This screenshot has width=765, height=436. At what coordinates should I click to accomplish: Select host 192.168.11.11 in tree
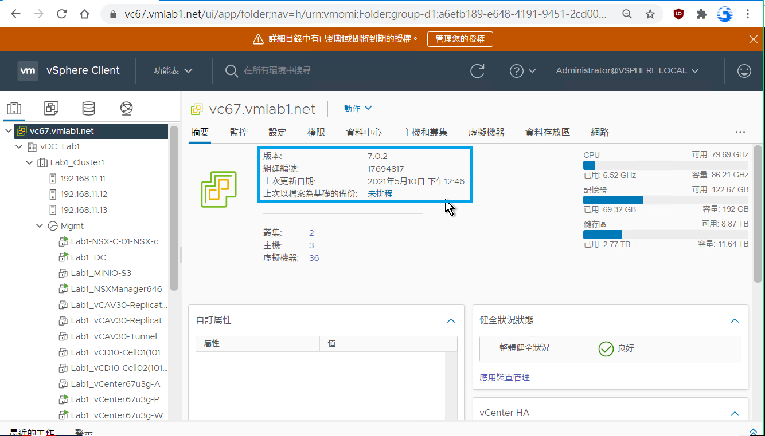pos(83,179)
